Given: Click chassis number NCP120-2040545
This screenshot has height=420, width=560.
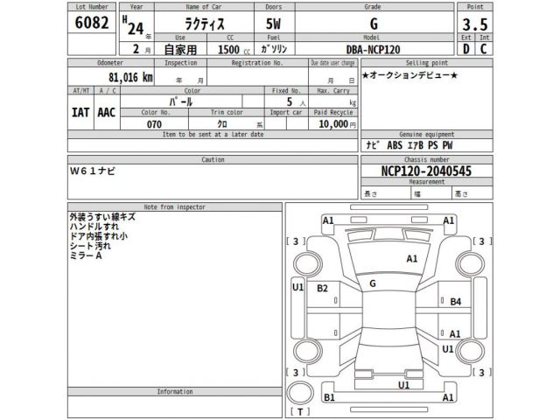Looking at the screenshot, I should pyautogui.click(x=426, y=171).
